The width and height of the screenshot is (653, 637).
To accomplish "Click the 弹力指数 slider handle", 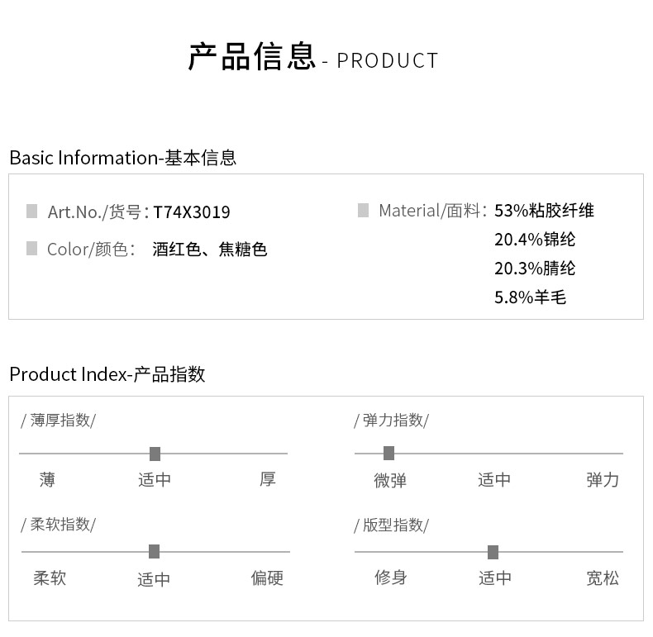I will [x=389, y=453].
